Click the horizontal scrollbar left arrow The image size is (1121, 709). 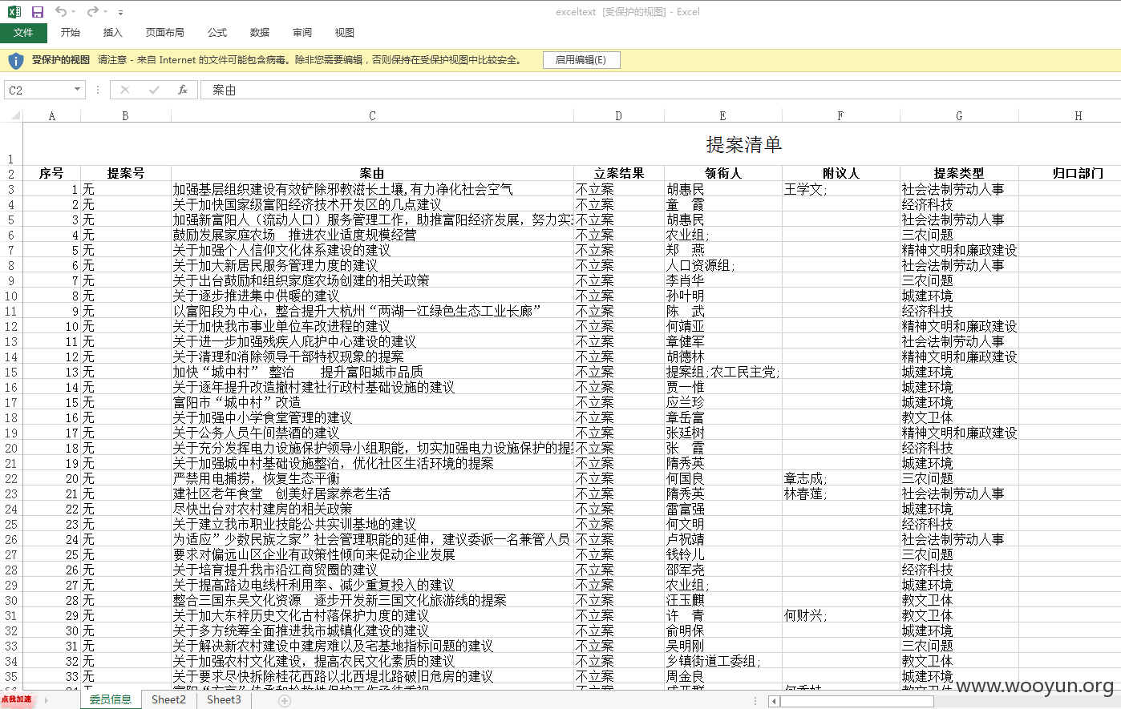(774, 701)
